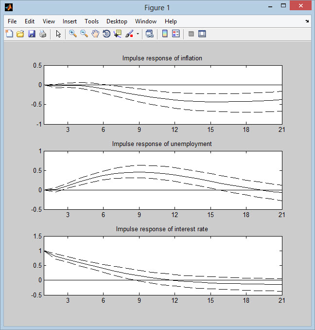Insert a colorbar with the toolbar icon
Screen dimensions: 315x330
(x=165, y=34)
